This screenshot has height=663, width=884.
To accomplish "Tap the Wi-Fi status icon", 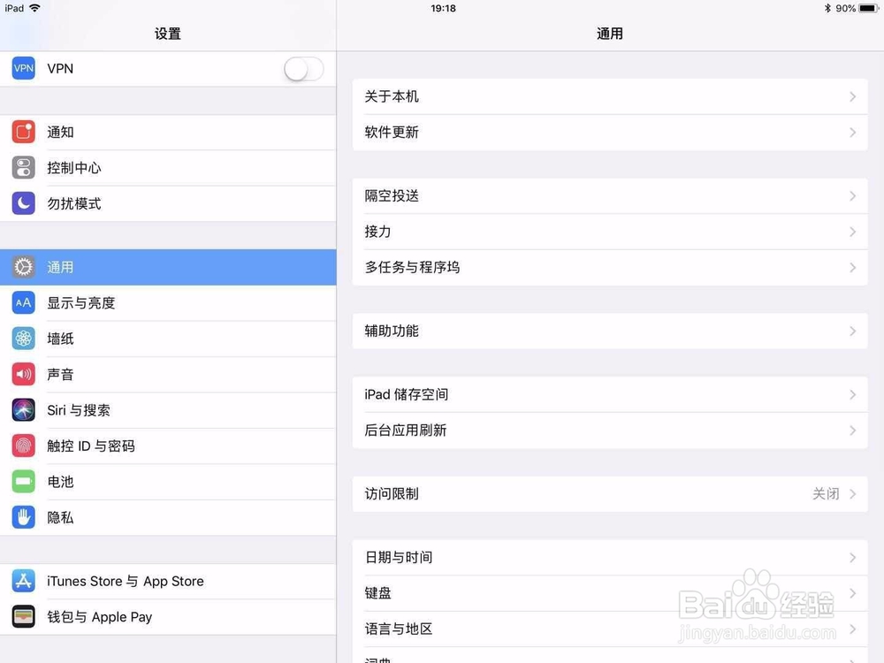I will (x=35, y=8).
